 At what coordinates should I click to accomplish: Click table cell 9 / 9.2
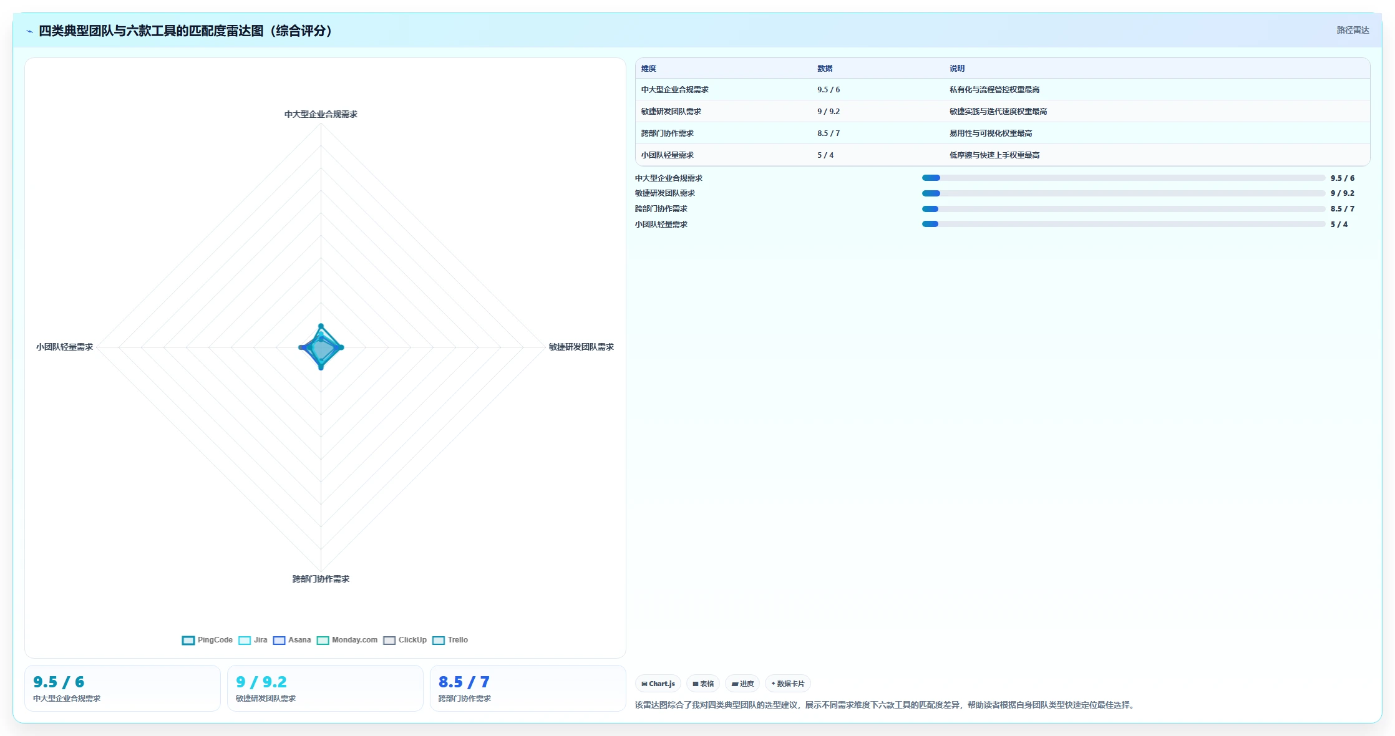pos(829,112)
